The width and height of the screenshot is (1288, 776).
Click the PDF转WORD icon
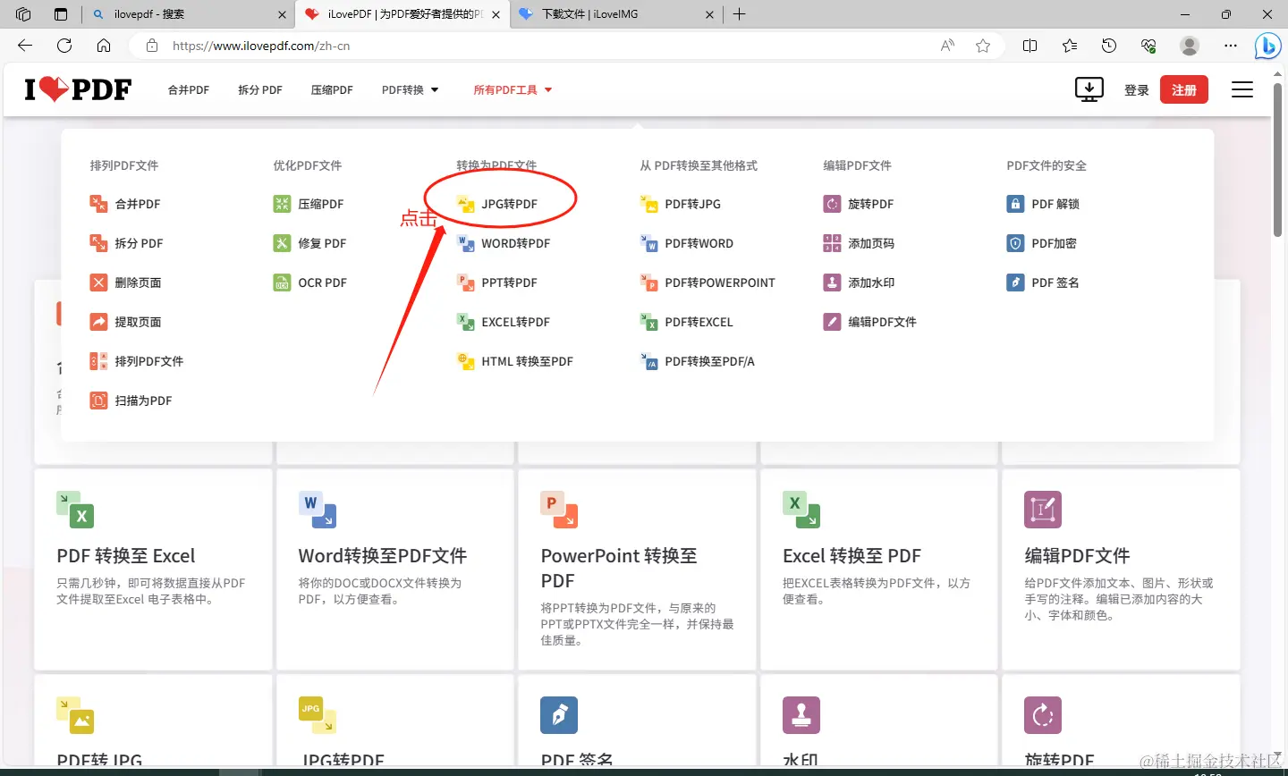(x=648, y=243)
